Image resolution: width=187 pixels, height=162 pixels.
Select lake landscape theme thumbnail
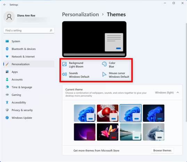131,132
